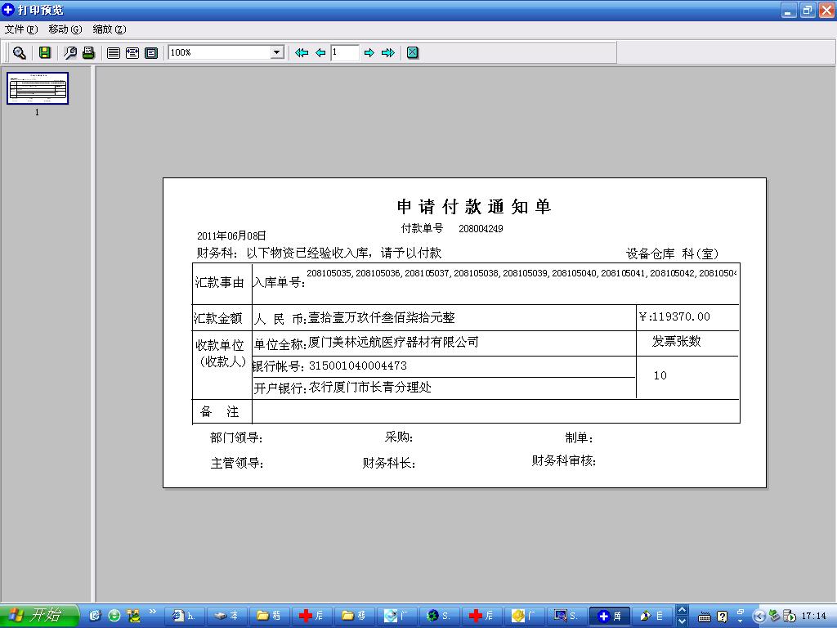Viewport: 837px width, 628px height.
Task: Click the printer print icon
Action: point(88,53)
